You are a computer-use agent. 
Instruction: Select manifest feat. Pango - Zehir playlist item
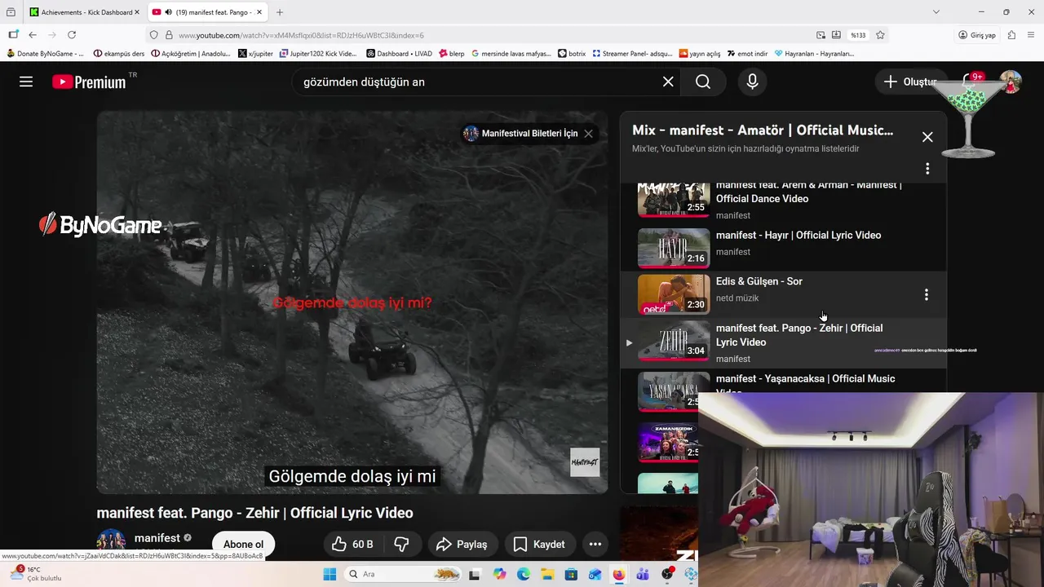[783, 343]
